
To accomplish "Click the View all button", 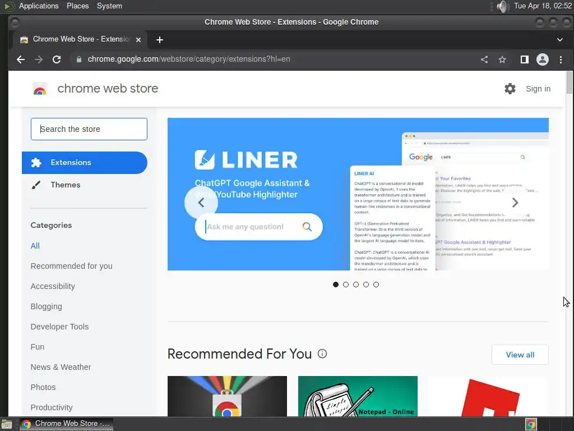I will (520, 355).
